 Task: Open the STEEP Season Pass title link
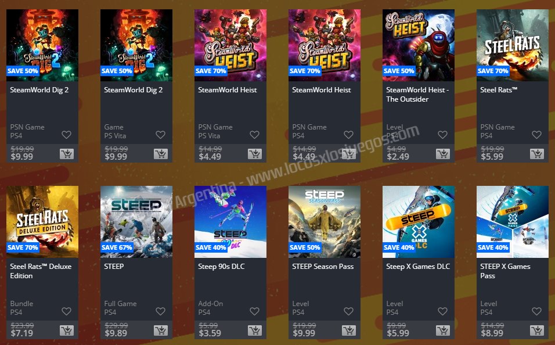tap(323, 267)
